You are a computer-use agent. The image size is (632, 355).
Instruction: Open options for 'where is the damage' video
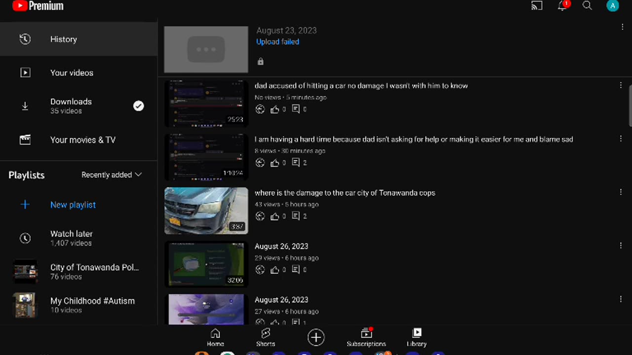(x=621, y=192)
